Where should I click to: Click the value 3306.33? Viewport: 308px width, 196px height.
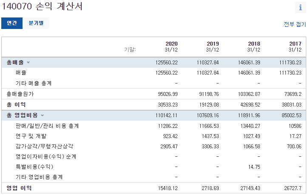210,147
